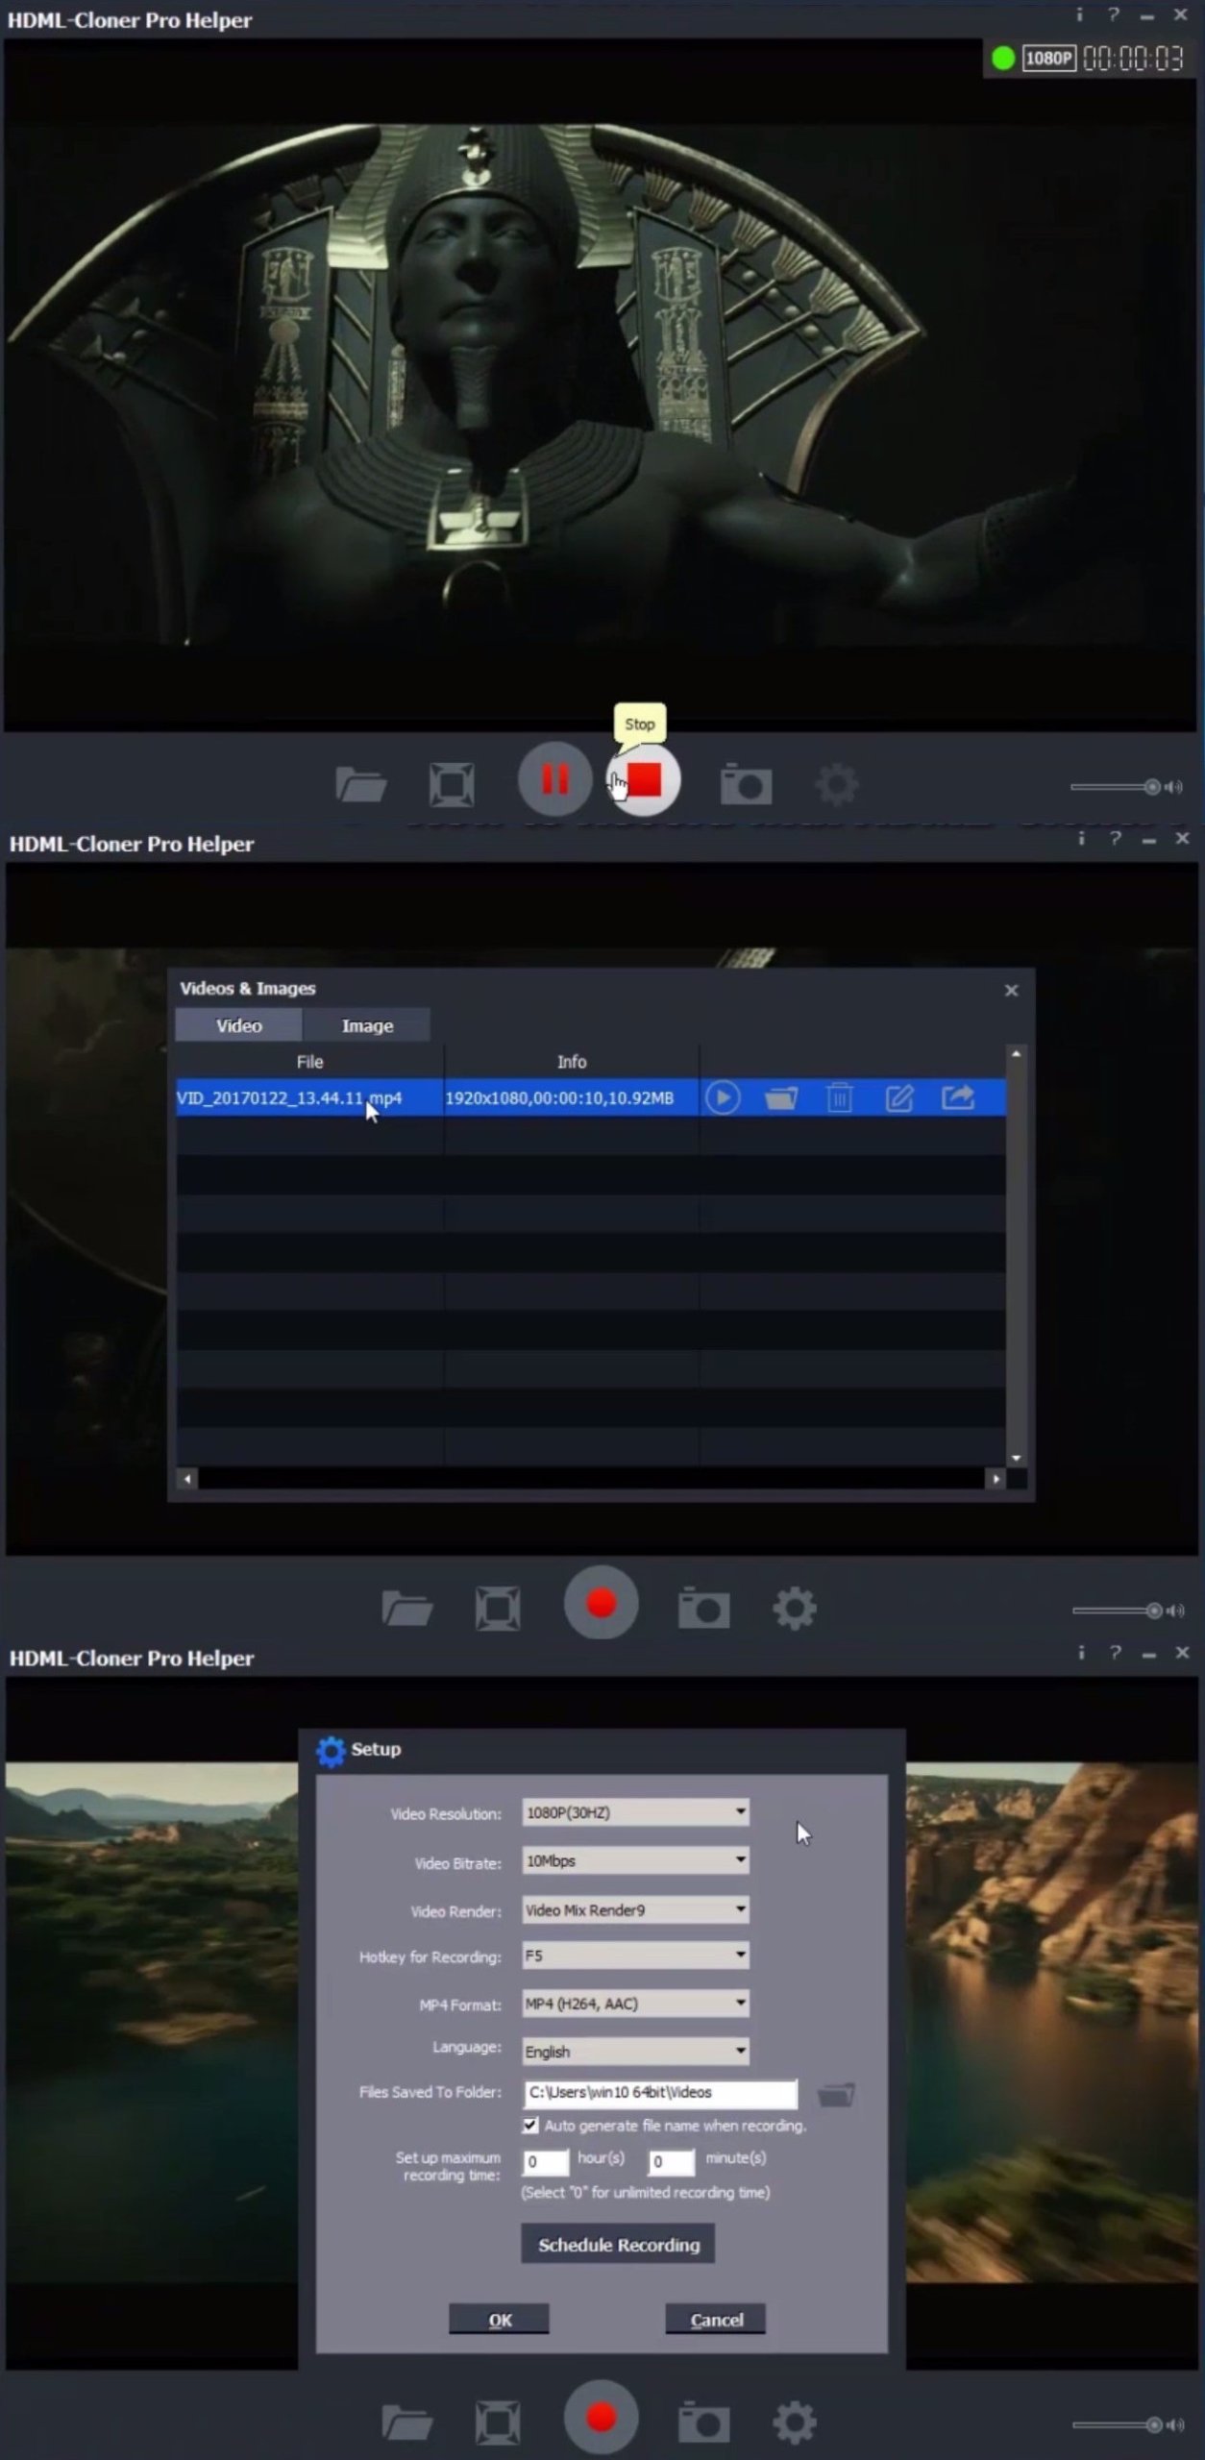
Task: Play the VID_20170122_13.44.11.mp4 recording
Action: pos(723,1097)
